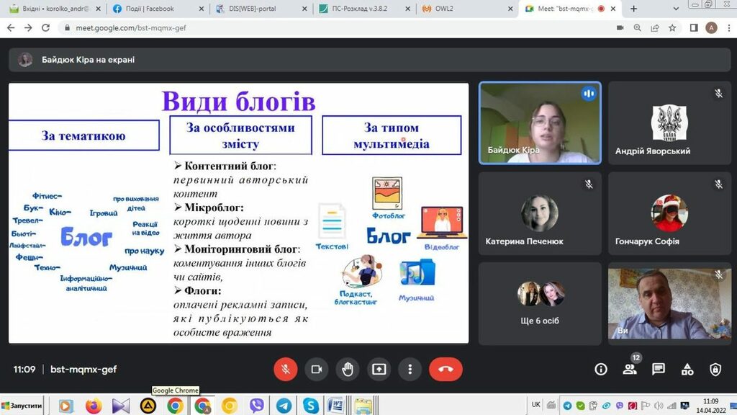Click the Запустити start button

pos(22,406)
